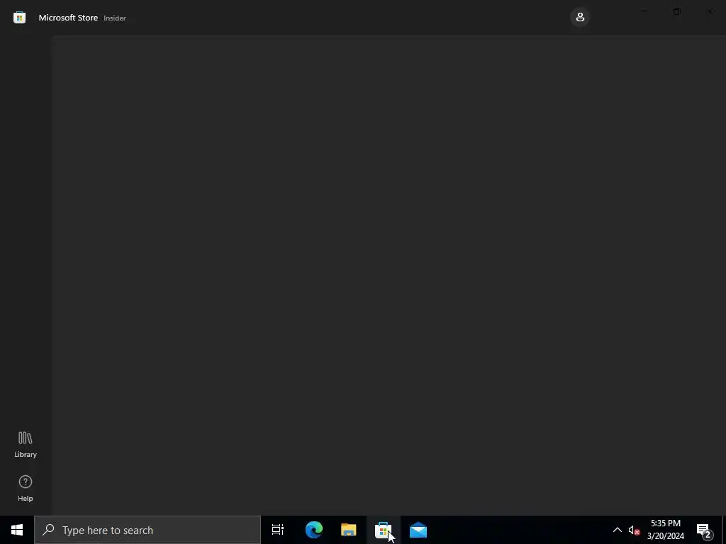Open the clock and date flyout
Screen dimensions: 726x544
click(x=665, y=530)
